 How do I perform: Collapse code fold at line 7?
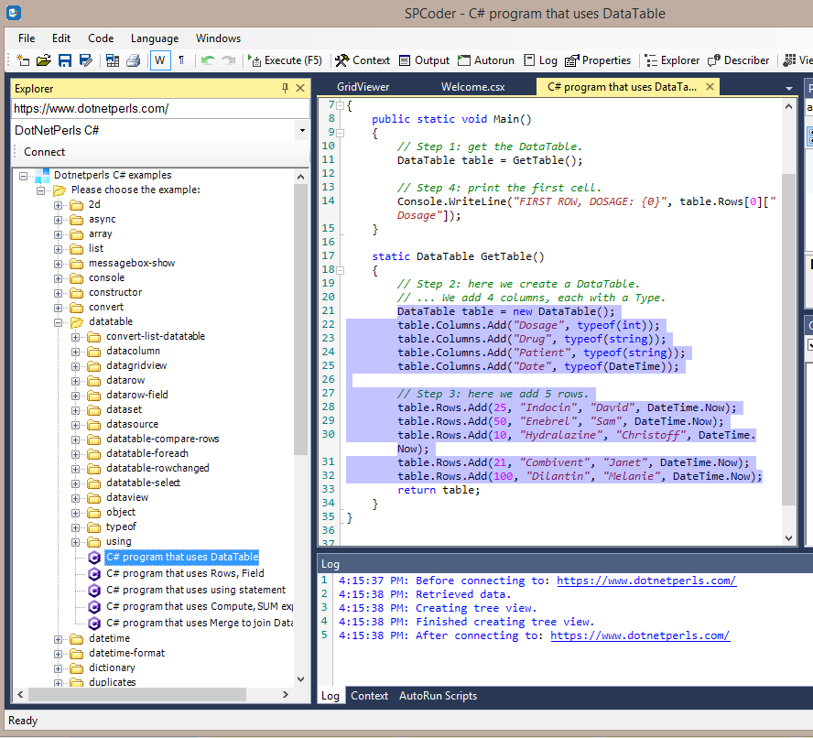[341, 106]
